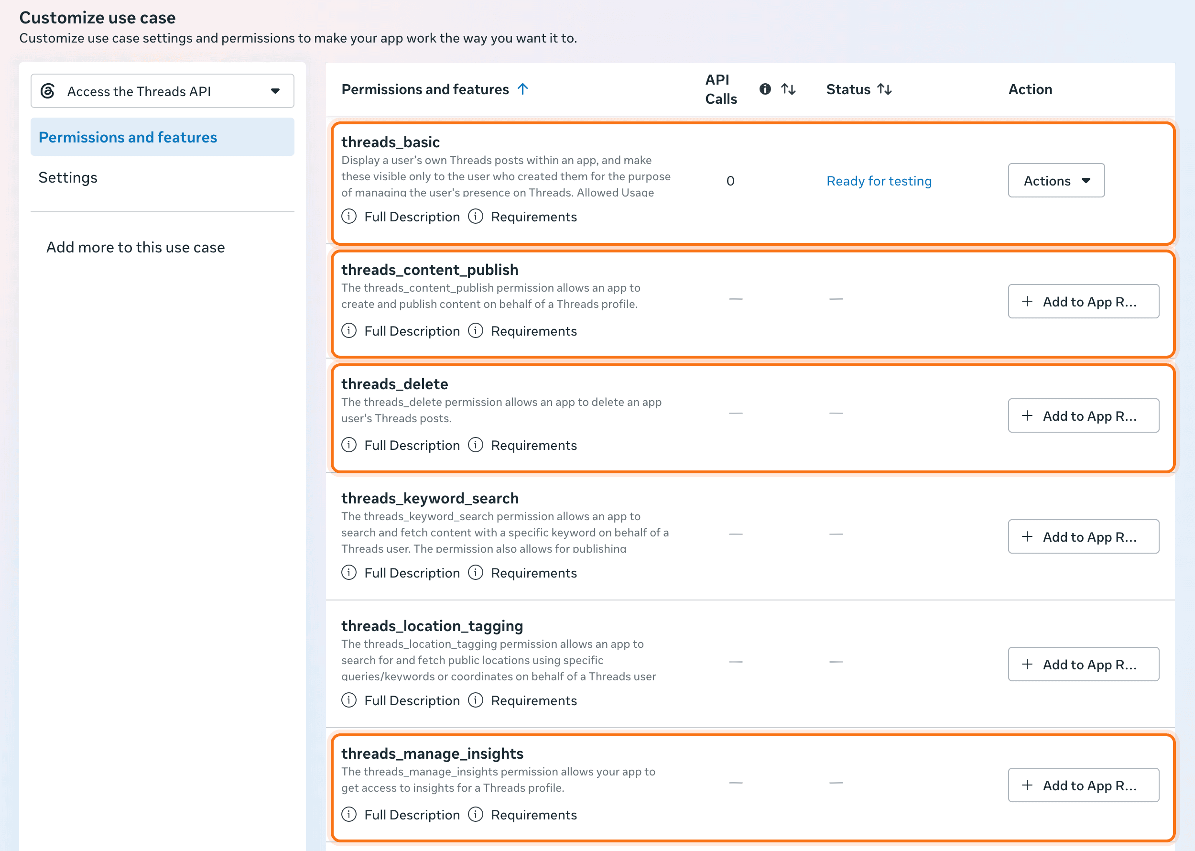
Task: Add threads_location_tagging to App Review
Action: (1084, 665)
